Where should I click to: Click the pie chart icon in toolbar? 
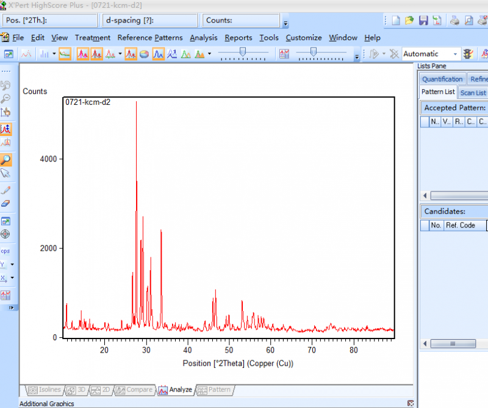tap(145, 54)
